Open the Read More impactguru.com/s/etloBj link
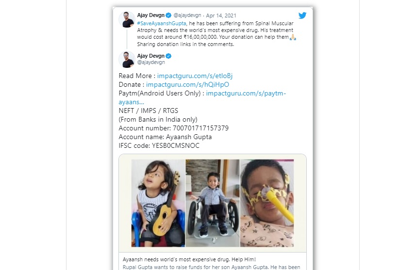Viewport: 416px width, 270px height. (188, 76)
